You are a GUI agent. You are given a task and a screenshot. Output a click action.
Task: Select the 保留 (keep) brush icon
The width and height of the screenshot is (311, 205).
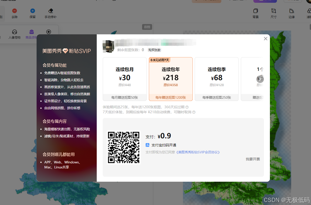coord(33,11)
